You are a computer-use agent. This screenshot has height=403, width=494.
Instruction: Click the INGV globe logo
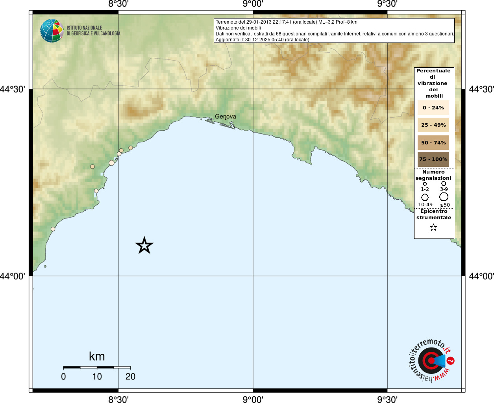(x=52, y=31)
